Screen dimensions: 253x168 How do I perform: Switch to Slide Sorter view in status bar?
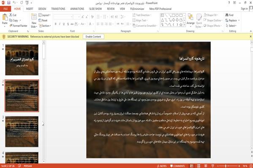click(x=199, y=166)
